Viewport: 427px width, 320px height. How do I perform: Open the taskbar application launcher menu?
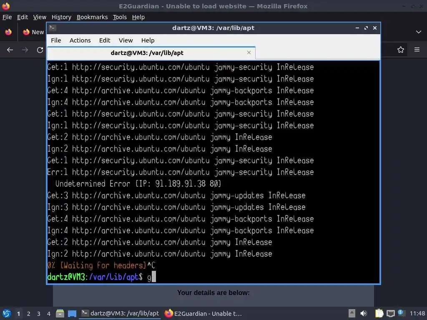pos(7,313)
